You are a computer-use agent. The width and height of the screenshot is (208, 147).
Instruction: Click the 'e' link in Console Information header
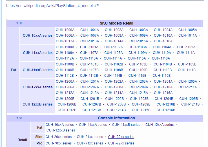point(21,118)
